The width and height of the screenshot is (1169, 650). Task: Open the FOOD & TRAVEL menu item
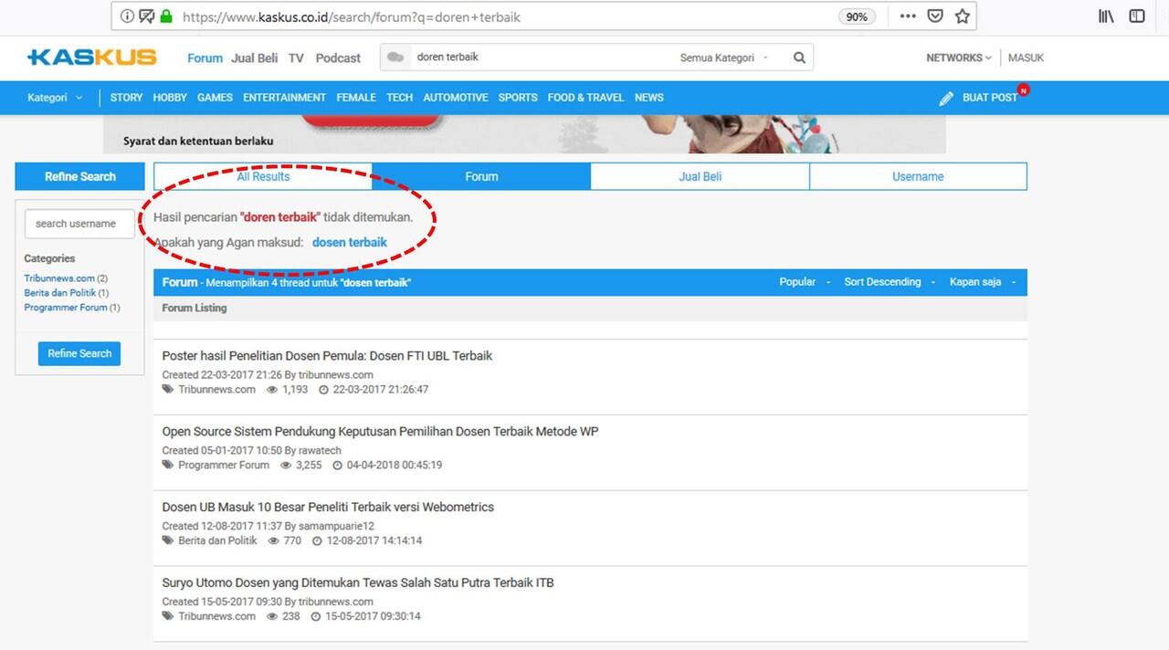(x=585, y=98)
